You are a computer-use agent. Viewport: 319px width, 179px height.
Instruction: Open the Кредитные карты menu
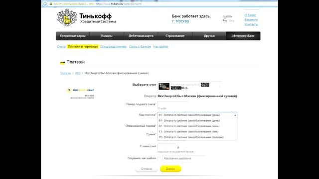point(73,36)
